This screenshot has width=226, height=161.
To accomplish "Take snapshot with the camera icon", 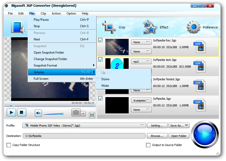I will [x=76, y=113].
